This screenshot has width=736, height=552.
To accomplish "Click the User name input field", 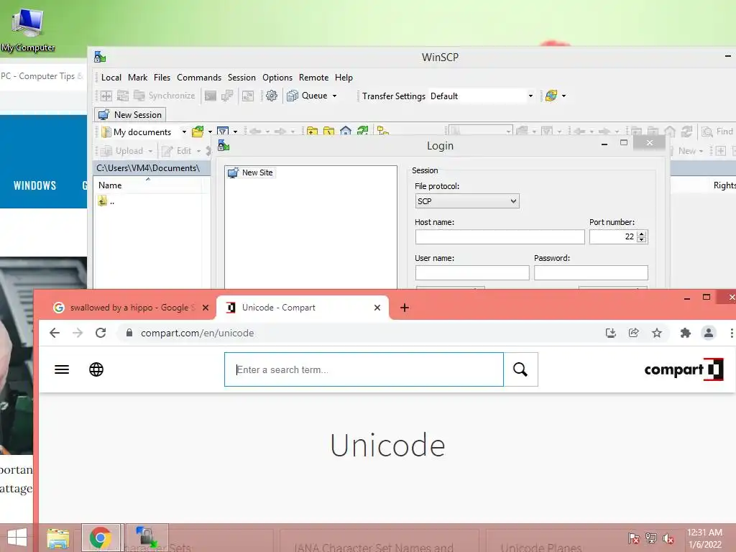I will click(x=472, y=272).
